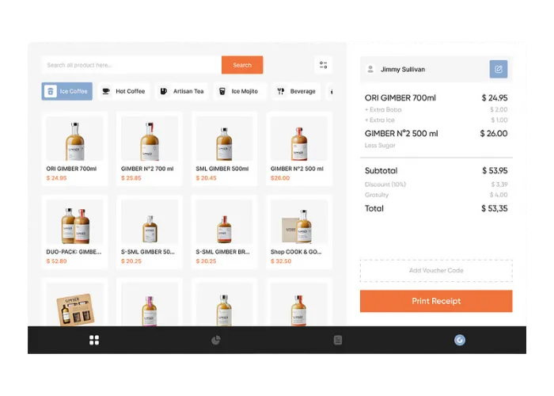
Task: Click the Subtotal $ 53.95 amount
Action: [x=495, y=171]
